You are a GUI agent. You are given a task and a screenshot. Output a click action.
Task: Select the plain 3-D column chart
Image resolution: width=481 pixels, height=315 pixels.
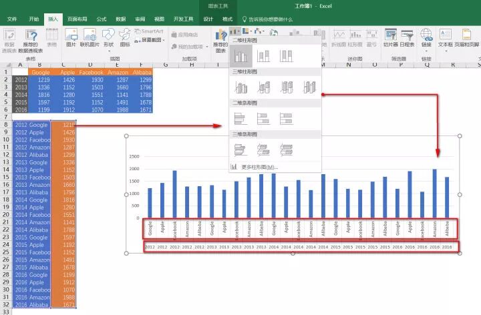(309, 87)
